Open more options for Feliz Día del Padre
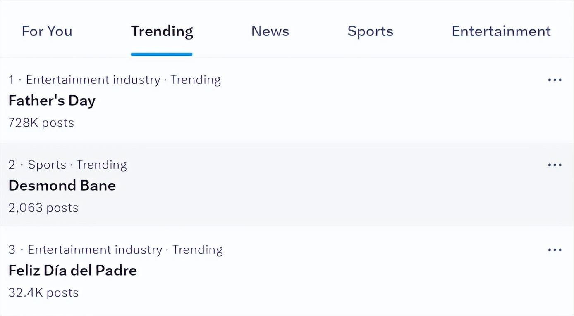Image resolution: width=574 pixels, height=316 pixels. 555,250
